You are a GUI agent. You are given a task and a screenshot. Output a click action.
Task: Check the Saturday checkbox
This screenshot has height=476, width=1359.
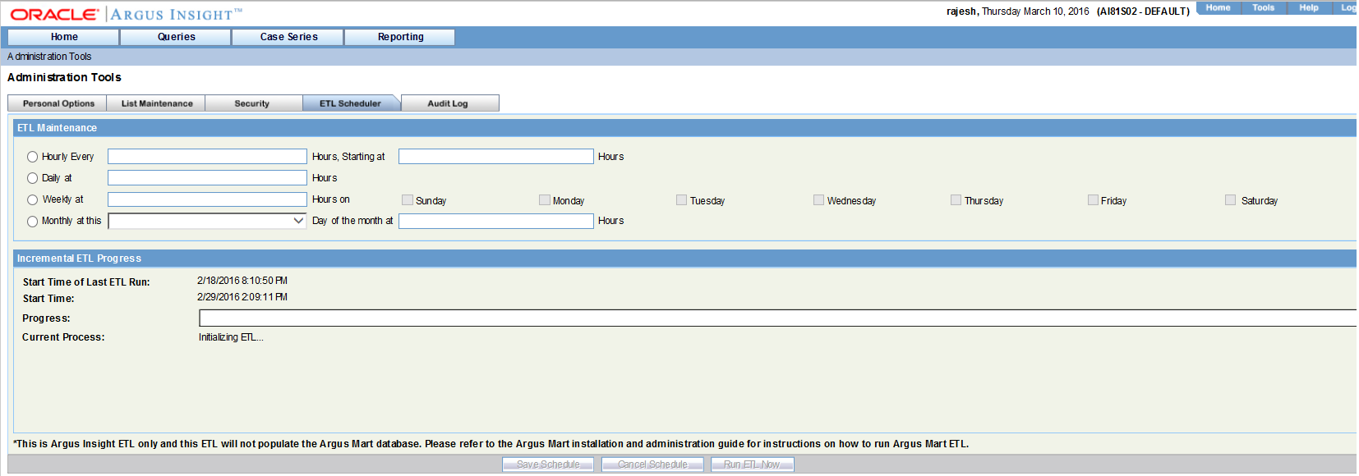click(x=1230, y=199)
